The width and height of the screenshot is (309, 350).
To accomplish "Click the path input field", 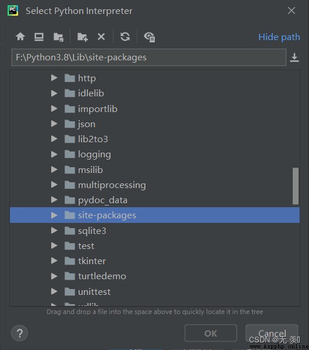I will click(x=149, y=57).
